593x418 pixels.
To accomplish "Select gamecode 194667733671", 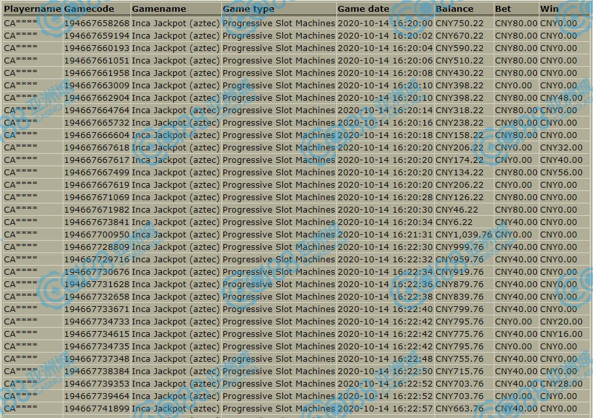I will point(97,309).
